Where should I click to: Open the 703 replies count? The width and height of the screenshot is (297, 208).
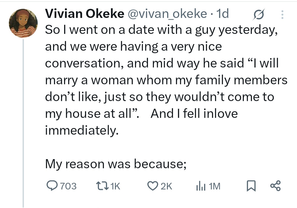68,187
